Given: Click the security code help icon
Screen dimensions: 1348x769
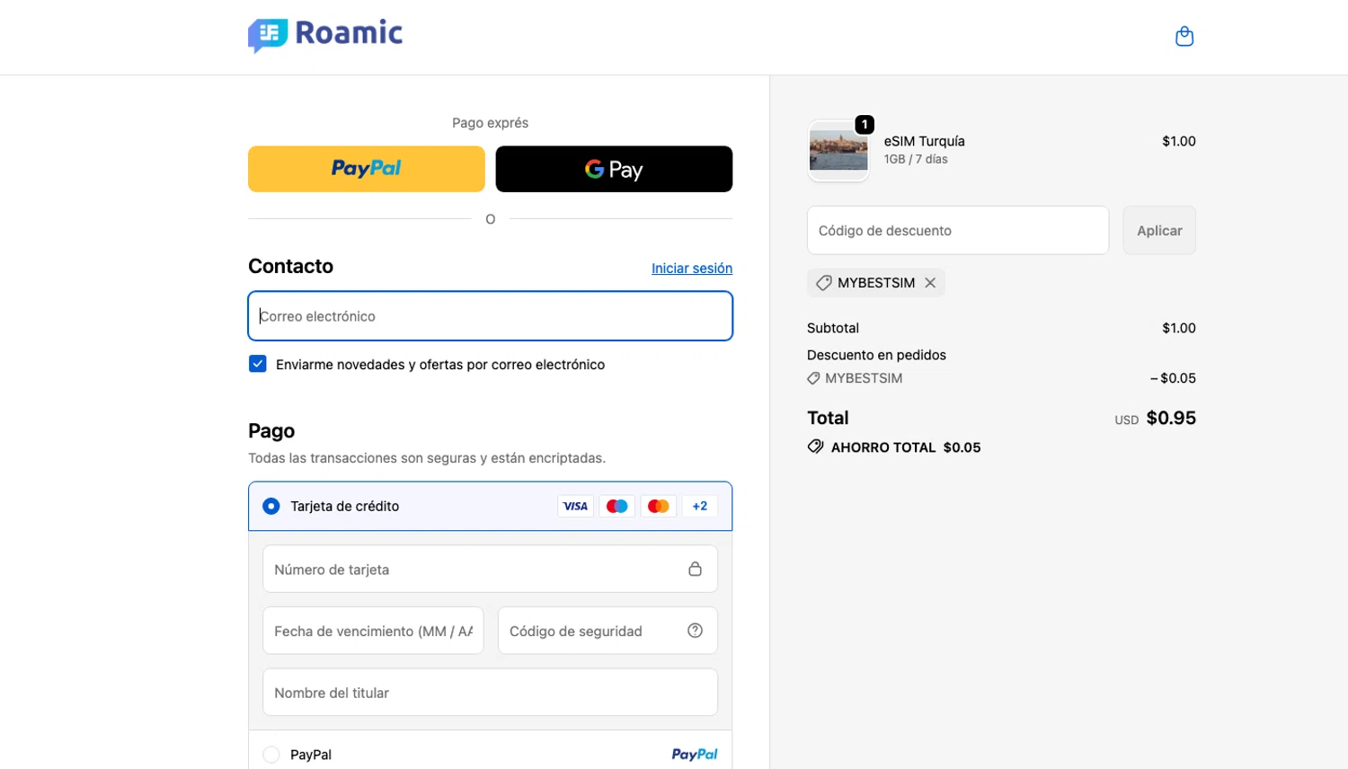Looking at the screenshot, I should pos(695,631).
